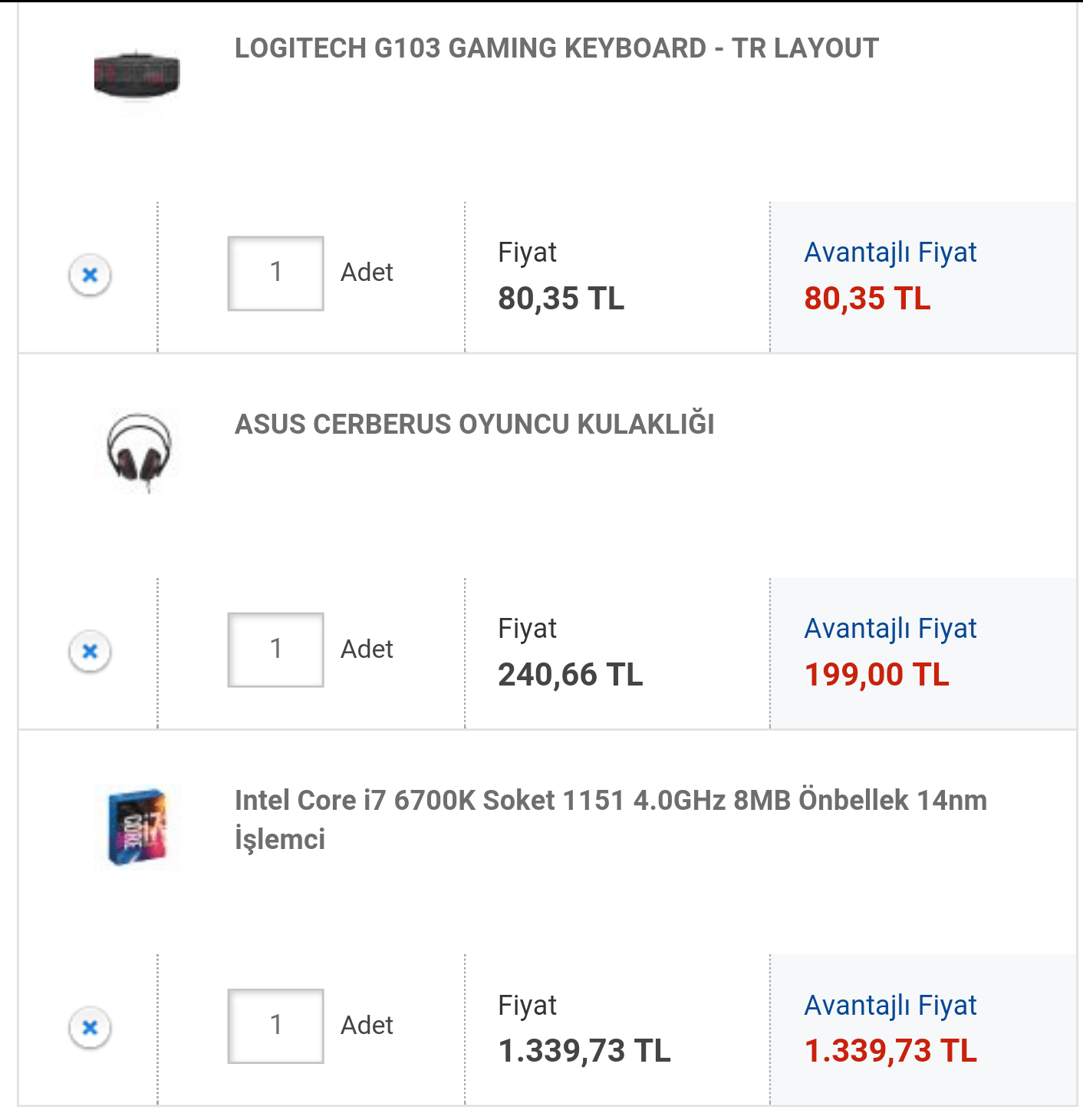This screenshot has height=1120, width=1083.
Task: Click the 199,00 TL discounted headset price
Action: pos(877,675)
